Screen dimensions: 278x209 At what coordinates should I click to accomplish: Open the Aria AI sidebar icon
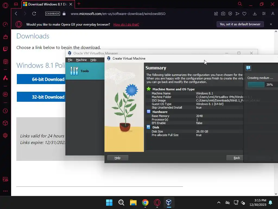tap(5, 78)
